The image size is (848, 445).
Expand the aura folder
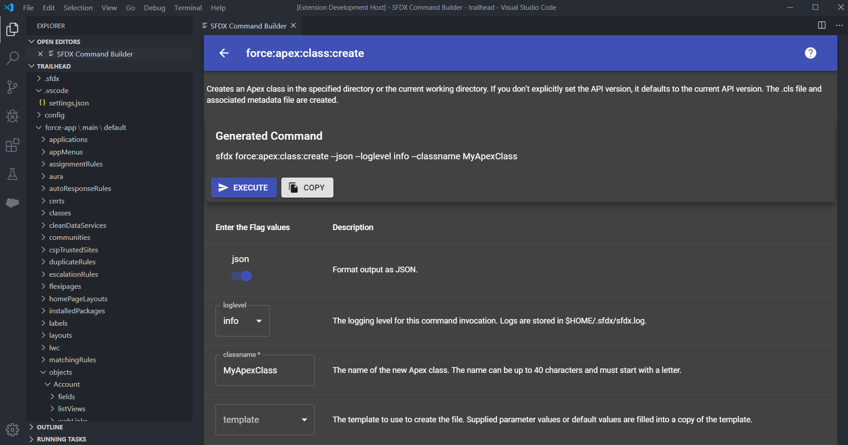click(x=109, y=176)
